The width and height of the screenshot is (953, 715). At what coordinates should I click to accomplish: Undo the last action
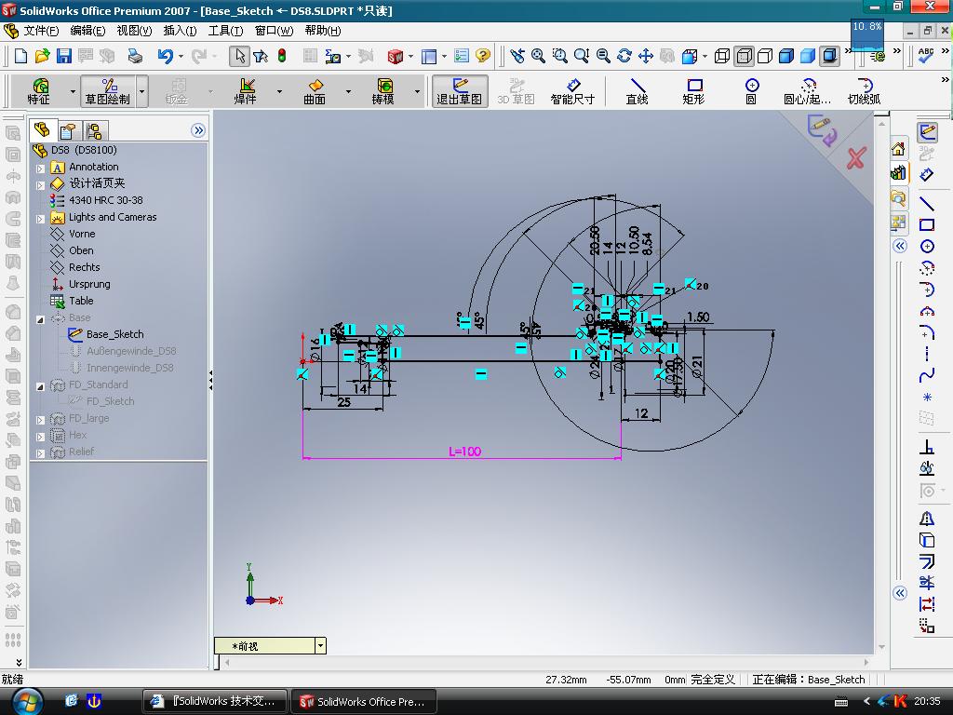click(x=165, y=56)
